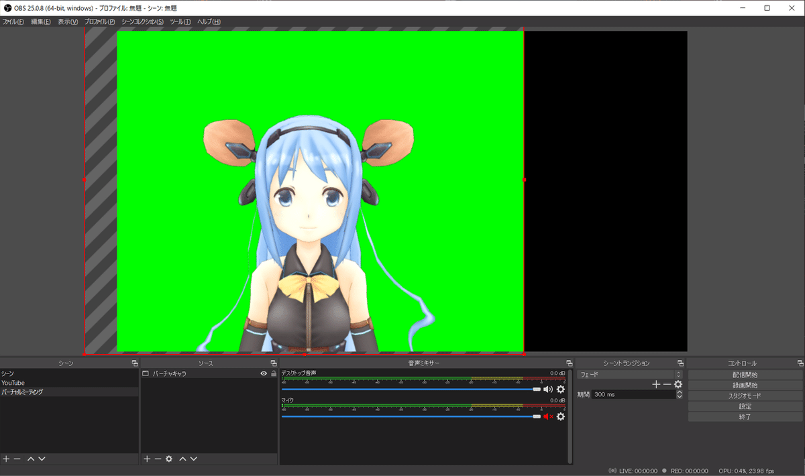
Task: Click the デスクトップ音声 label
Action: tap(299, 373)
